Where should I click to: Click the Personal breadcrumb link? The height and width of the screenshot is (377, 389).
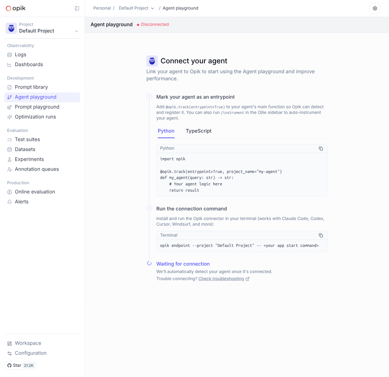[102, 8]
